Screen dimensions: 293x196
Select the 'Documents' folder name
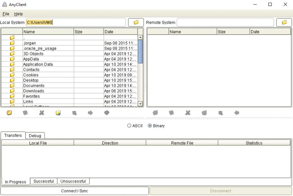click(x=34, y=86)
